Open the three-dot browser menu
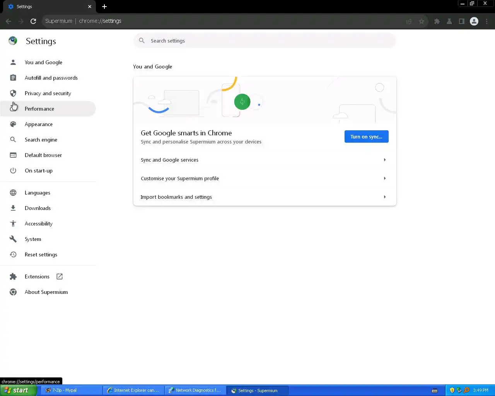This screenshot has width=495, height=396. pyautogui.click(x=487, y=21)
